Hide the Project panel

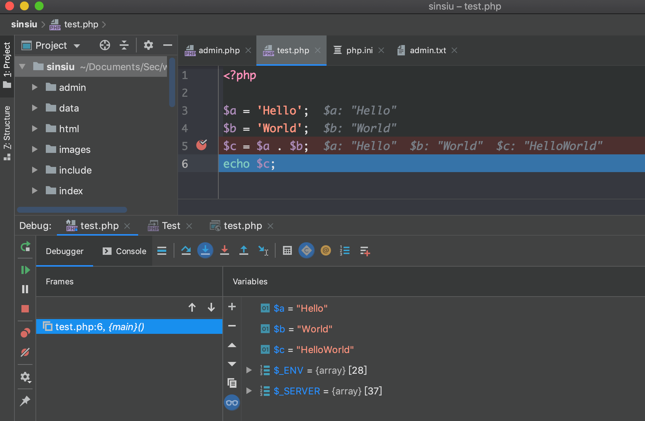point(168,45)
